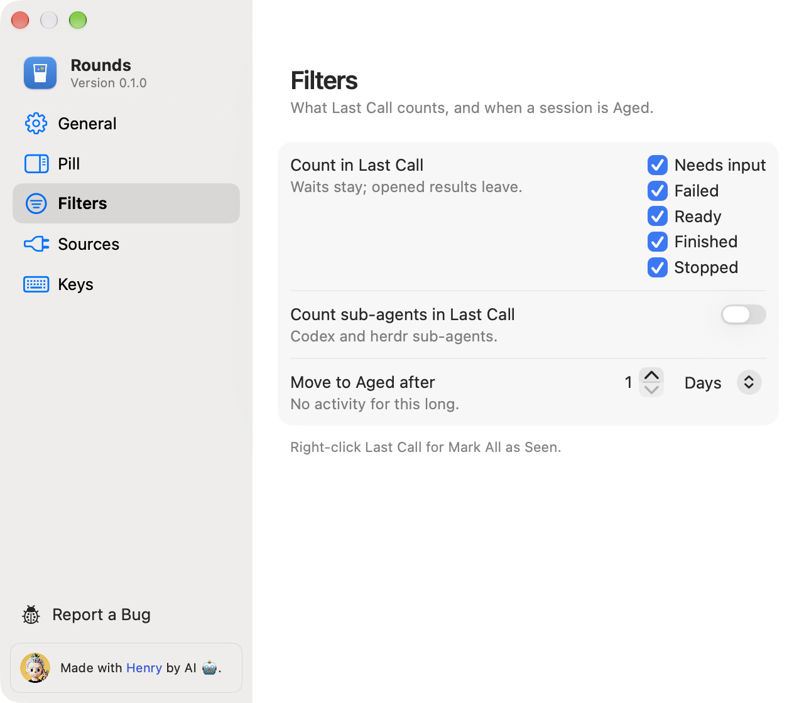Click 'Codex and herdr sub-agents.' text
The height and width of the screenshot is (703, 804).
[x=394, y=336]
